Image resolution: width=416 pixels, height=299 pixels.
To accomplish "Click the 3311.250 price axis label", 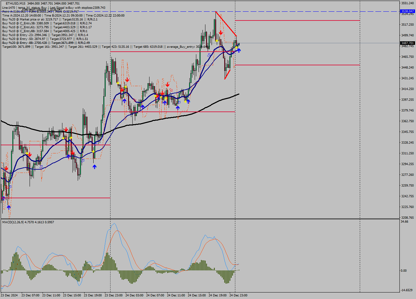I will [408, 153].
